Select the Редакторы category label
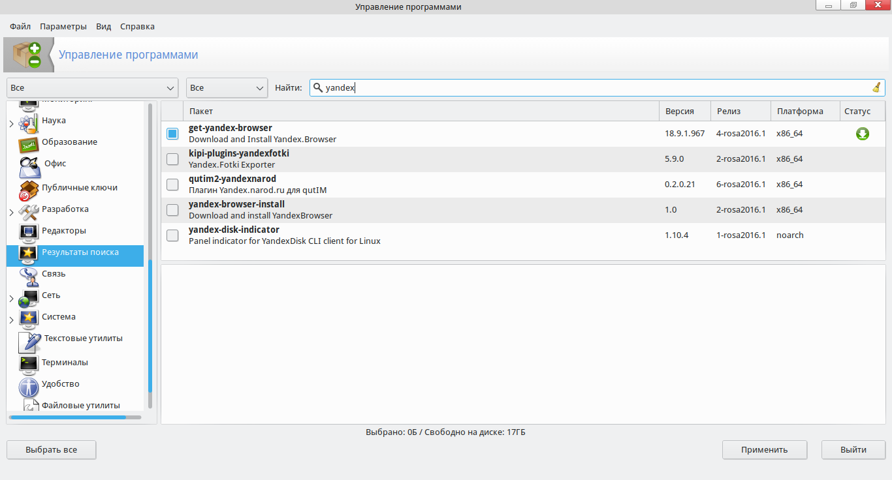This screenshot has width=892, height=480. click(x=64, y=231)
